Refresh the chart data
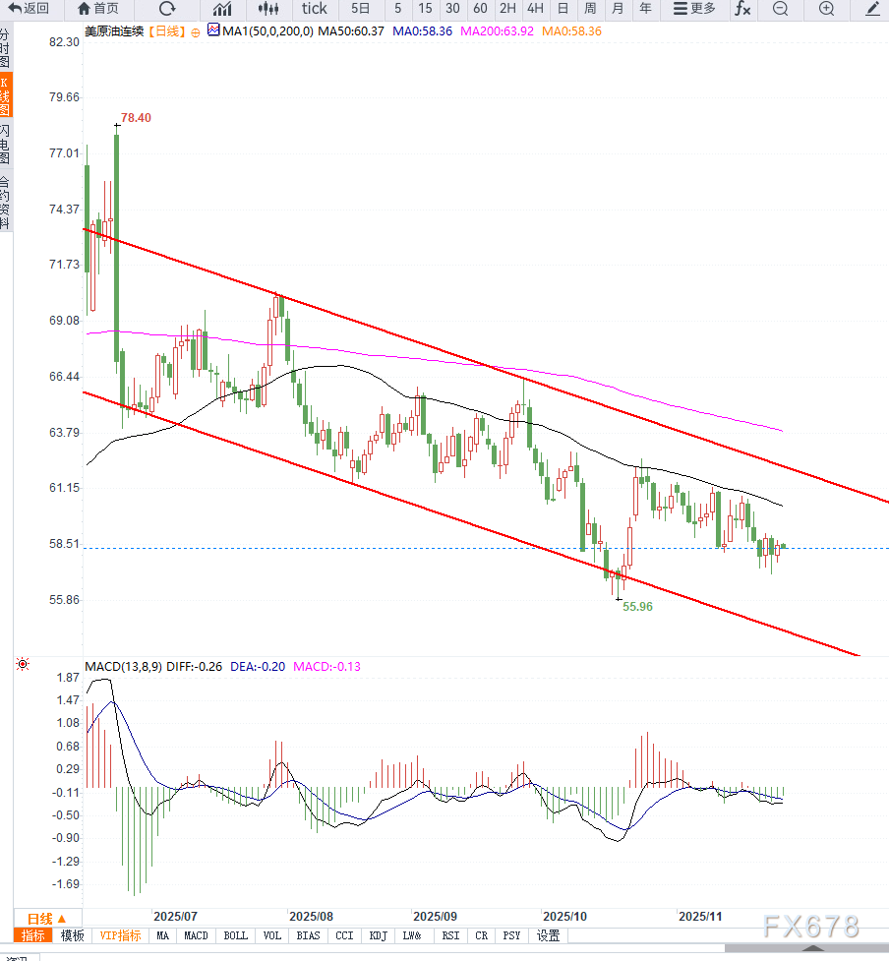The image size is (889, 961). click(x=166, y=9)
